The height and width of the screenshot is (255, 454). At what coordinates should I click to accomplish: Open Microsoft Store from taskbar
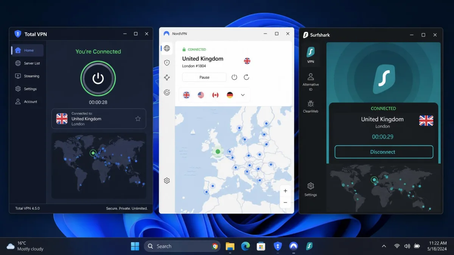click(261, 246)
